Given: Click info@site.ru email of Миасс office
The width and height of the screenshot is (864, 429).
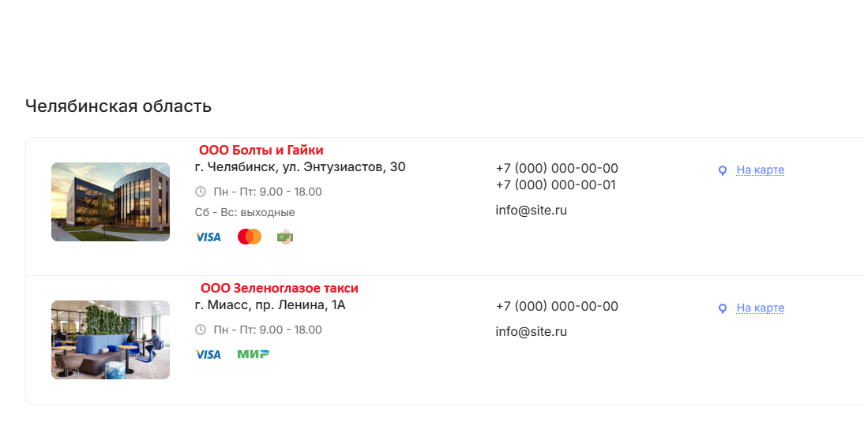Looking at the screenshot, I should coord(532,332).
